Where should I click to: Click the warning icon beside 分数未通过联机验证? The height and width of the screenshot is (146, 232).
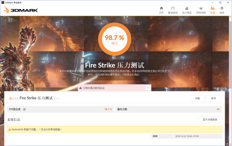click(x=81, y=88)
